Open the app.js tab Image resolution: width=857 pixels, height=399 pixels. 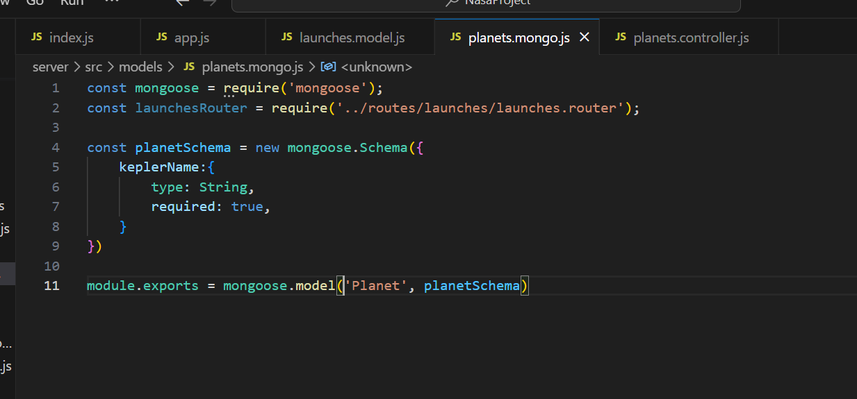pos(191,38)
